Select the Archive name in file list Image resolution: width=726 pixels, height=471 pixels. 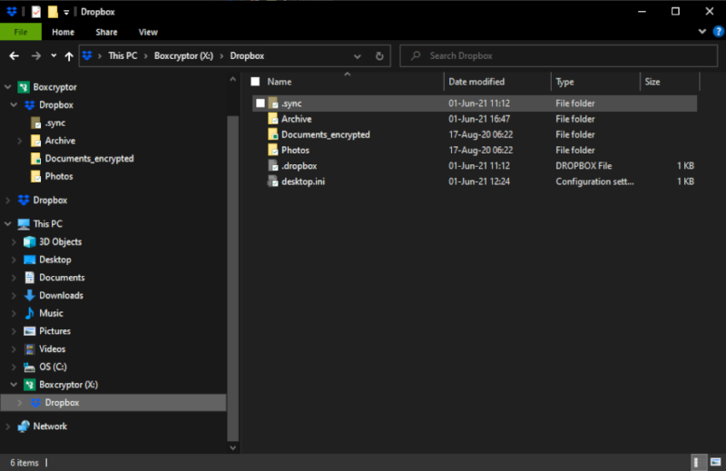[297, 119]
